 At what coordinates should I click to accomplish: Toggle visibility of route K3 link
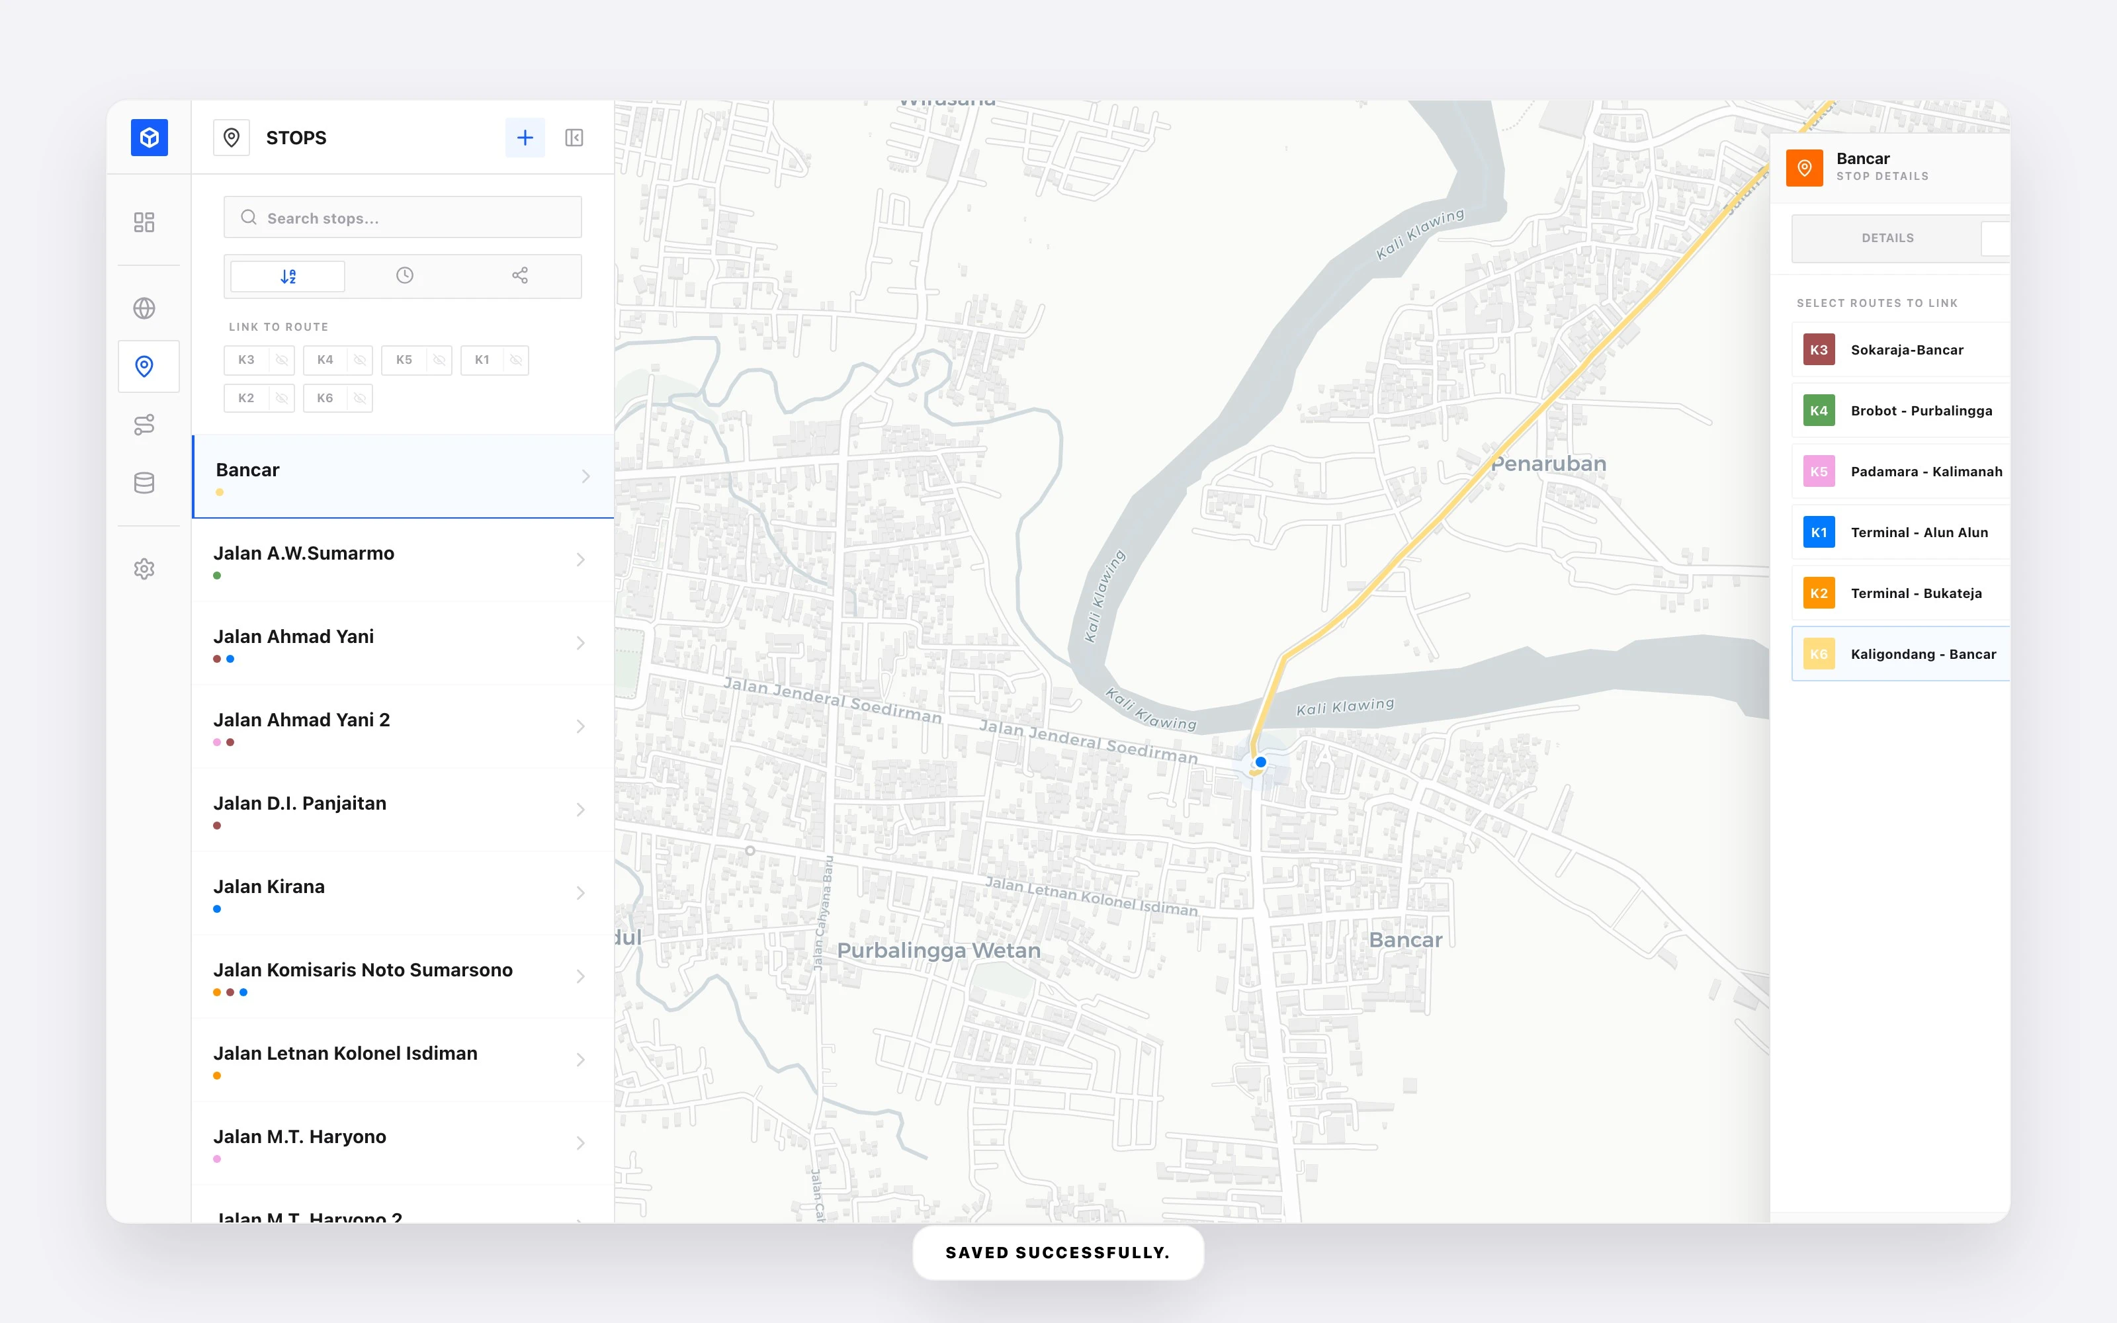coord(282,360)
